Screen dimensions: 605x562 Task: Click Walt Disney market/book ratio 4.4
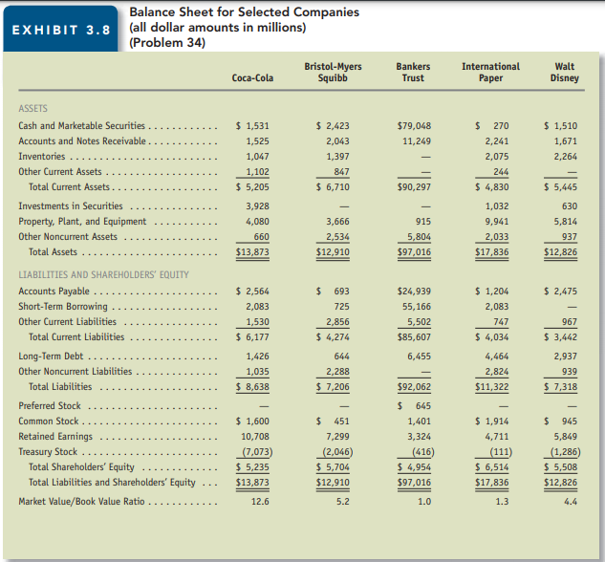(571, 502)
